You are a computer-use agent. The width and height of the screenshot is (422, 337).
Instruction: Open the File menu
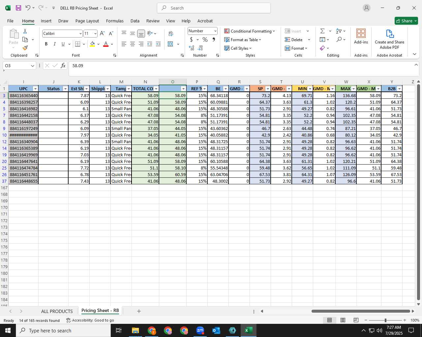click(11, 21)
